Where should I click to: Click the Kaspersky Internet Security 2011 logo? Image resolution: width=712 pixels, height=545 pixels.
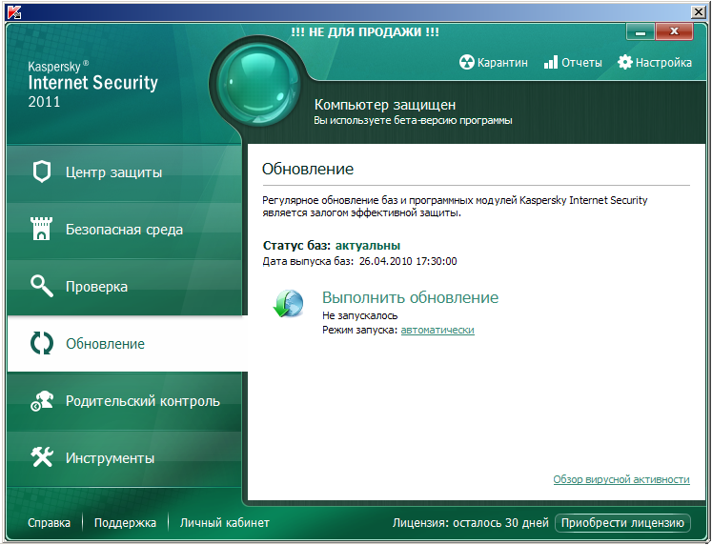tap(93, 85)
